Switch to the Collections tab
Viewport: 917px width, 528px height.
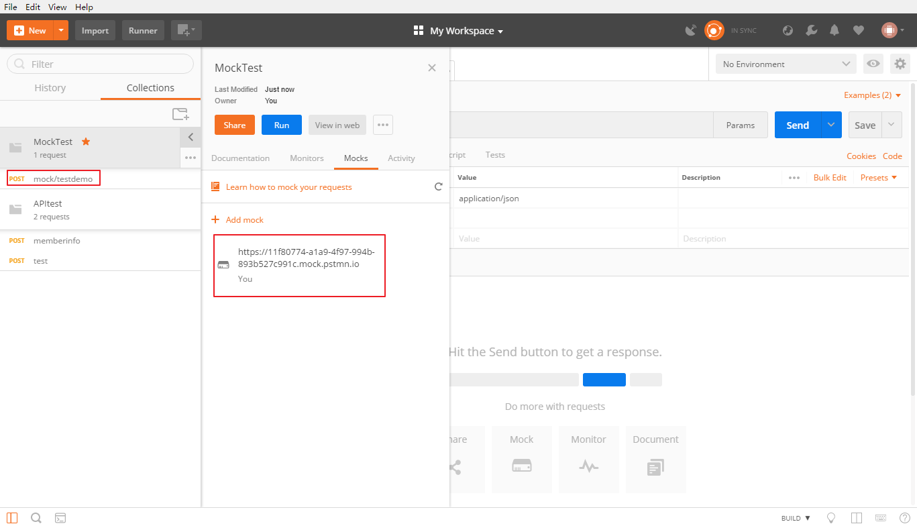pos(150,88)
